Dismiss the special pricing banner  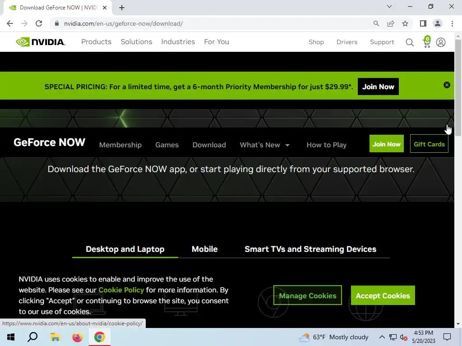(x=447, y=85)
